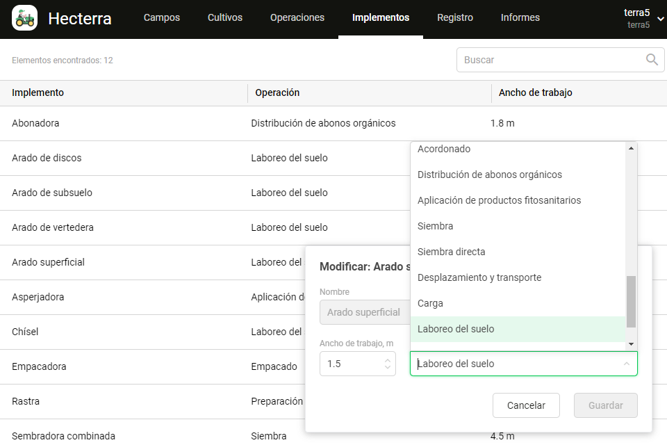Click the search magnifier icon
This screenshot has height=445, width=667.
tap(652, 60)
